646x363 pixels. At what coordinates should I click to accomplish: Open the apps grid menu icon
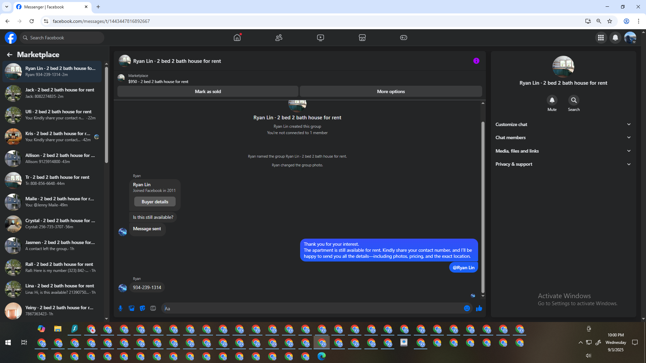601,38
